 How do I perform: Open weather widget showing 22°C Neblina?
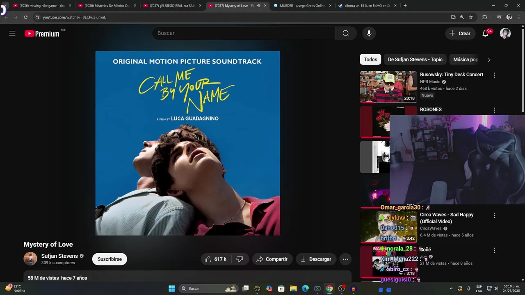[15, 288]
